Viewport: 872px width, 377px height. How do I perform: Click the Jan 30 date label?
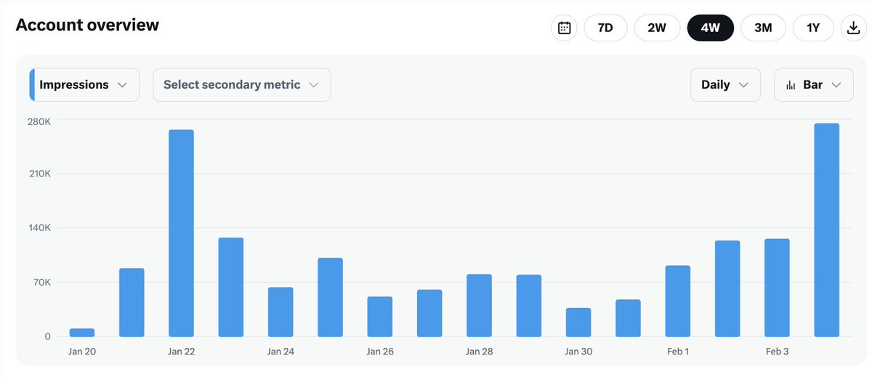coord(578,352)
